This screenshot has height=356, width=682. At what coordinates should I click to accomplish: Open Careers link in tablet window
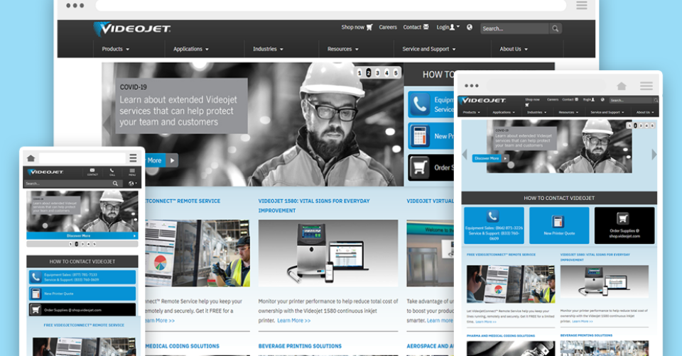pos(553,99)
